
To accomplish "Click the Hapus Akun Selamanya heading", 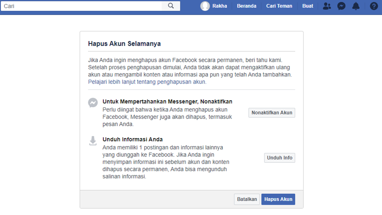I will pyautogui.click(x=124, y=44).
